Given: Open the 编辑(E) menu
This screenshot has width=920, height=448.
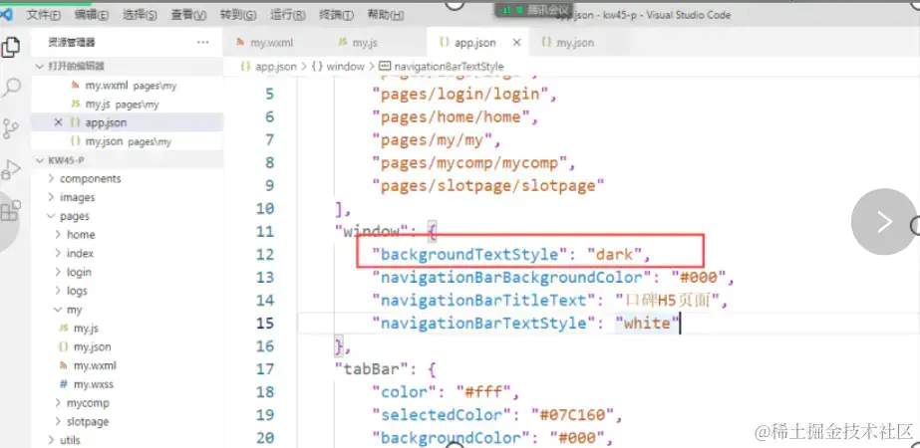Looking at the screenshot, I should point(92,15).
